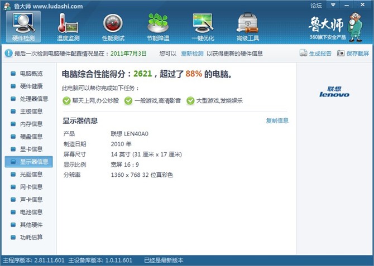Click 重新检测 to re-detect hardware
This screenshot has width=374, height=266.
coord(192,54)
